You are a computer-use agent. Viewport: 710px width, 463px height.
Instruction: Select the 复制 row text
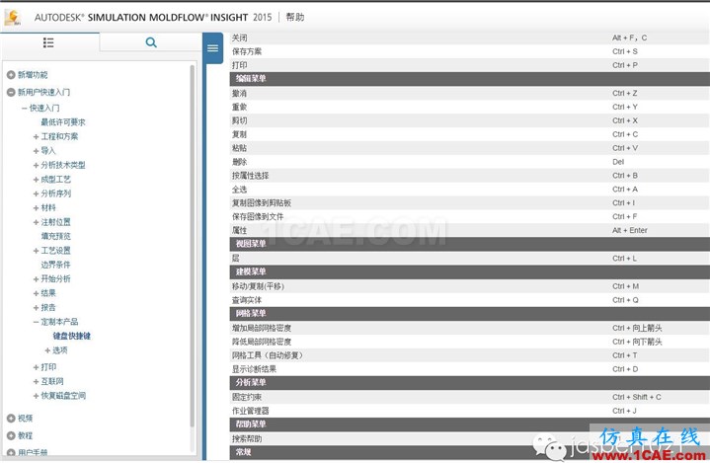[240, 134]
